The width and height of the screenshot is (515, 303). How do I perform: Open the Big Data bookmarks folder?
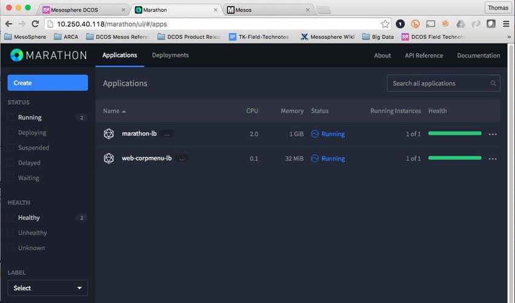tap(377, 37)
